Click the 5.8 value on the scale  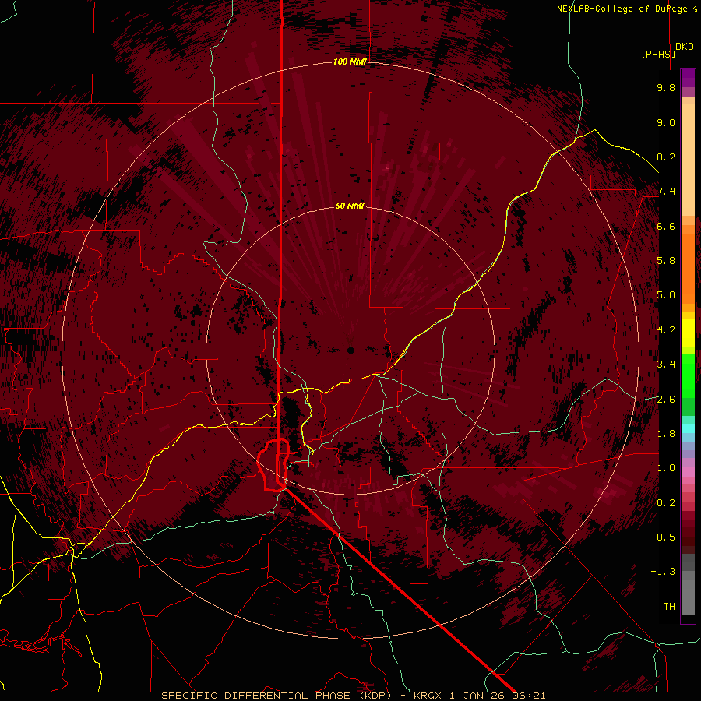pos(666,261)
